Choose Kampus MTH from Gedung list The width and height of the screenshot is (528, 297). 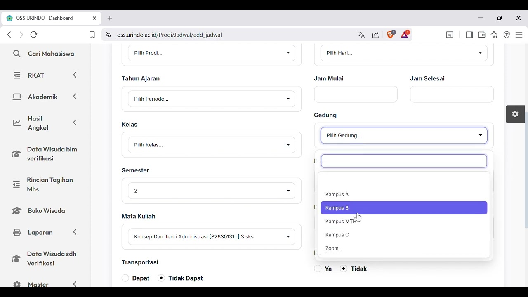pyautogui.click(x=404, y=222)
